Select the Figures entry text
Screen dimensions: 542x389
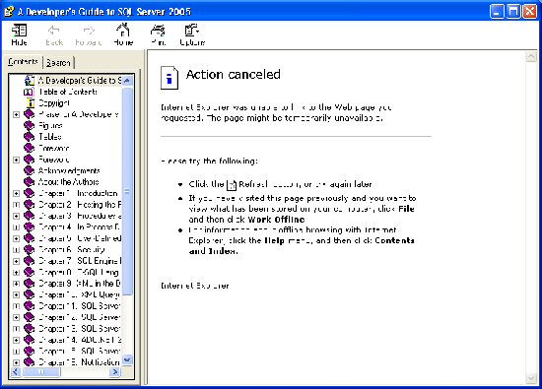click(50, 126)
